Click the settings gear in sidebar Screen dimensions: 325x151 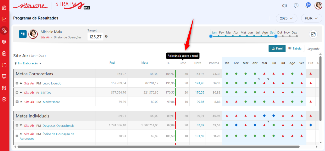[4, 99]
